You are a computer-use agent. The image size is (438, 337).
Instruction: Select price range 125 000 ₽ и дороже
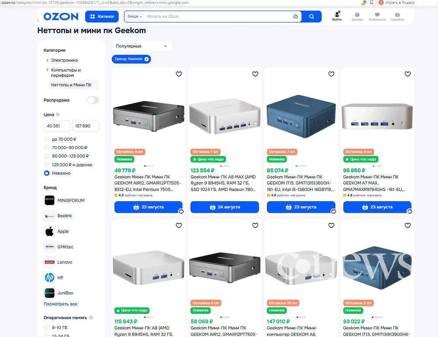(47, 165)
